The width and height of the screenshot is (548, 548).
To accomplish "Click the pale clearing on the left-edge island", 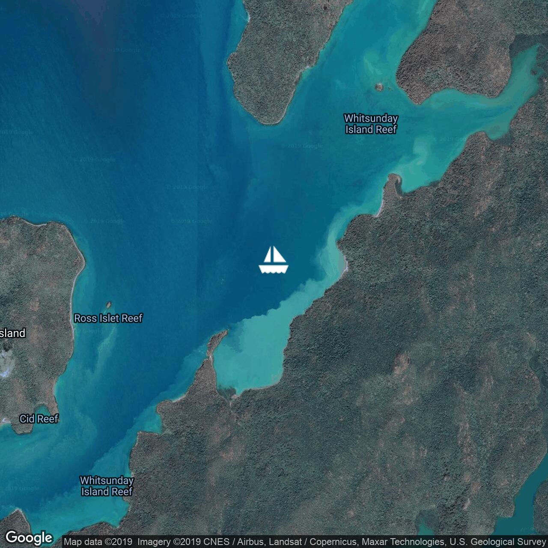I will (5, 362).
